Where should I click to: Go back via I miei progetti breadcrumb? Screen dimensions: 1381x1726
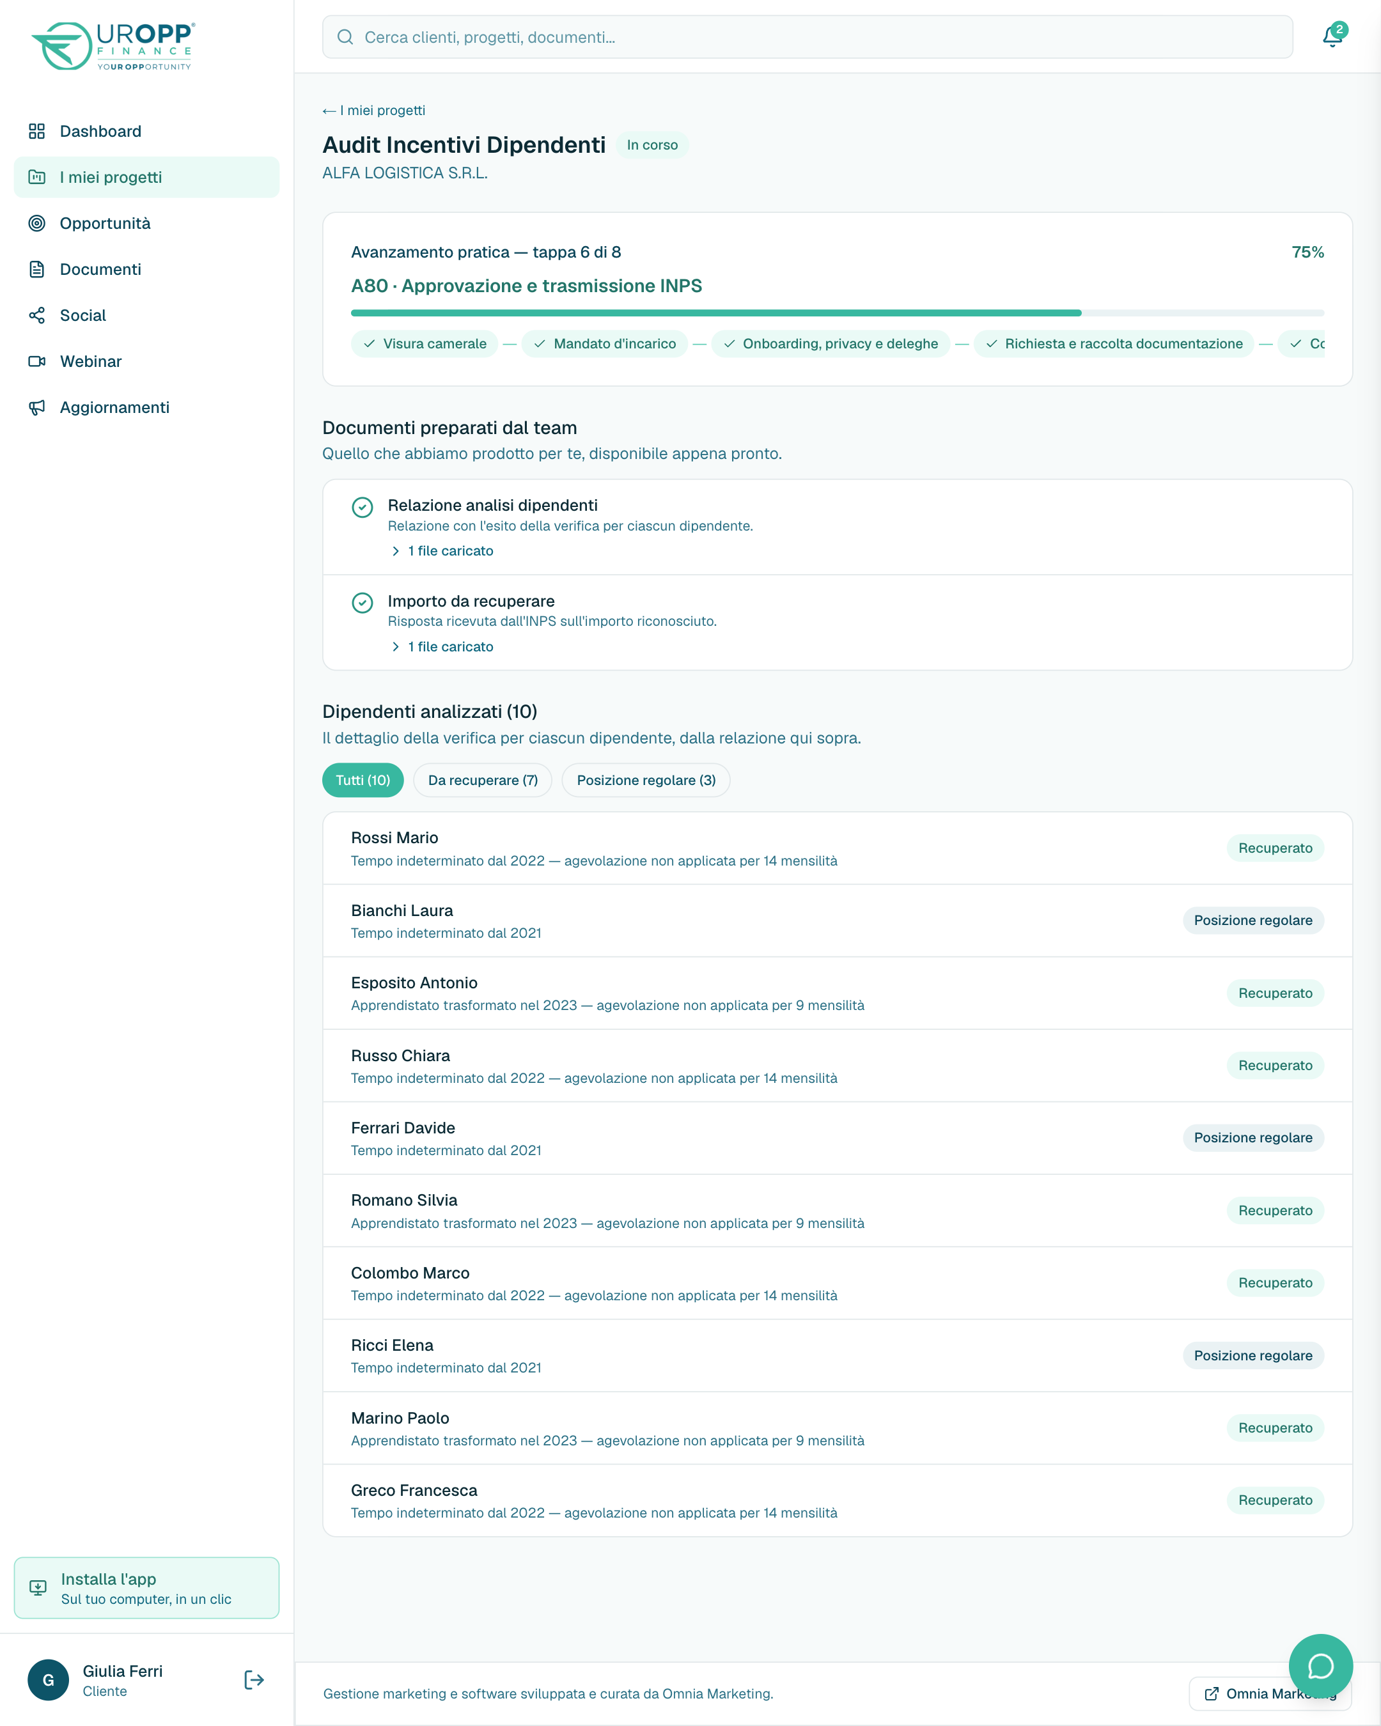coord(374,111)
